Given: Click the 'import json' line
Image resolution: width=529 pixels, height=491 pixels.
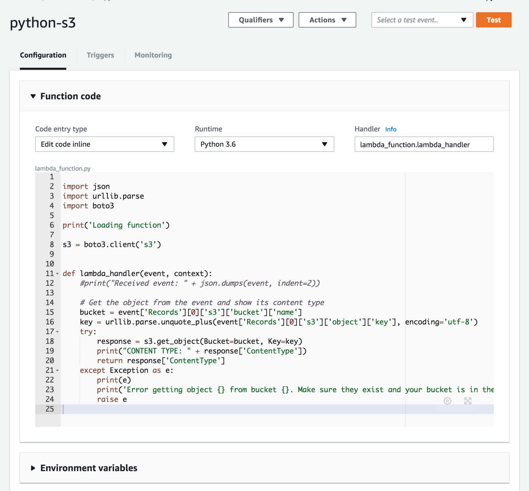Looking at the screenshot, I should pyautogui.click(x=86, y=187).
